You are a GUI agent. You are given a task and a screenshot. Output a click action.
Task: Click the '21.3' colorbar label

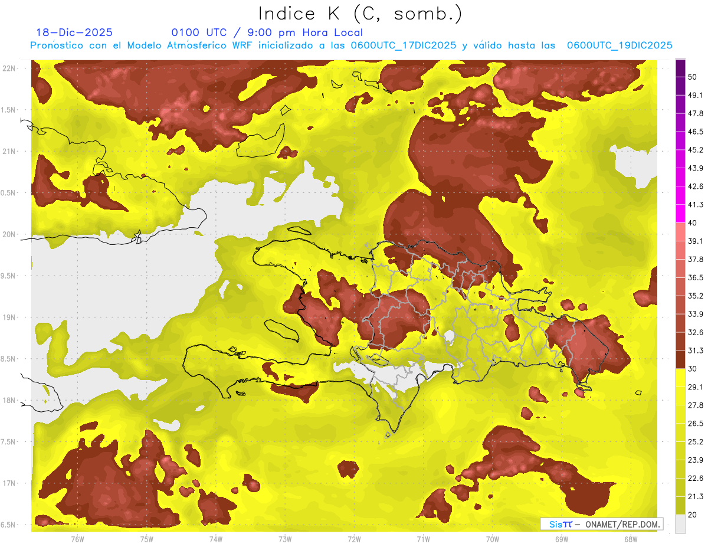696,496
